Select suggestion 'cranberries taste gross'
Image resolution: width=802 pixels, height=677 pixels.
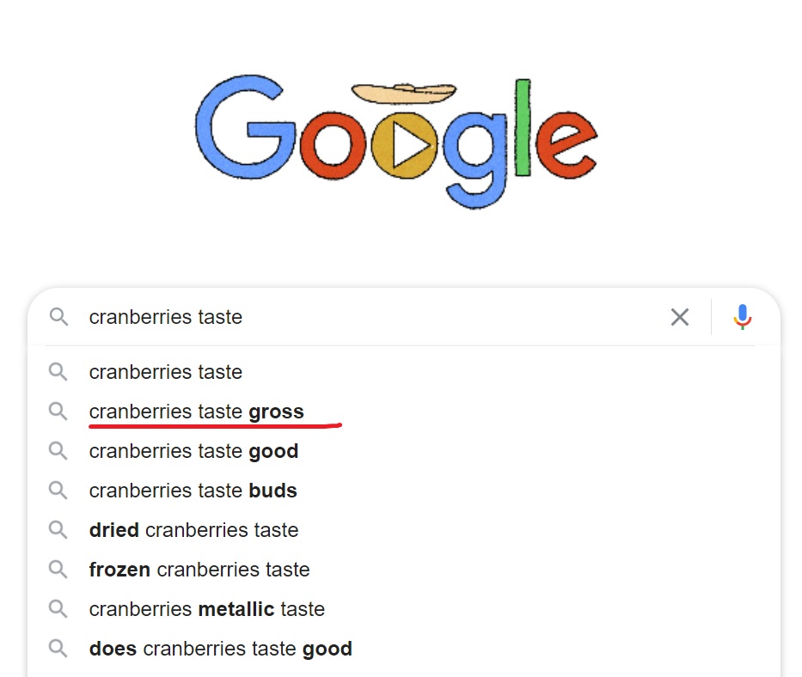pyautogui.click(x=404, y=412)
